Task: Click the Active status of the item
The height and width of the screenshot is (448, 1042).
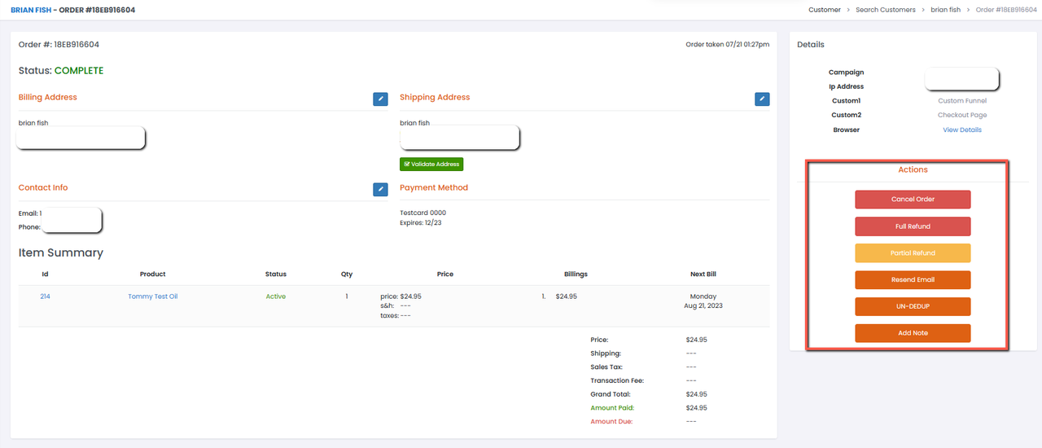Action: coord(276,296)
